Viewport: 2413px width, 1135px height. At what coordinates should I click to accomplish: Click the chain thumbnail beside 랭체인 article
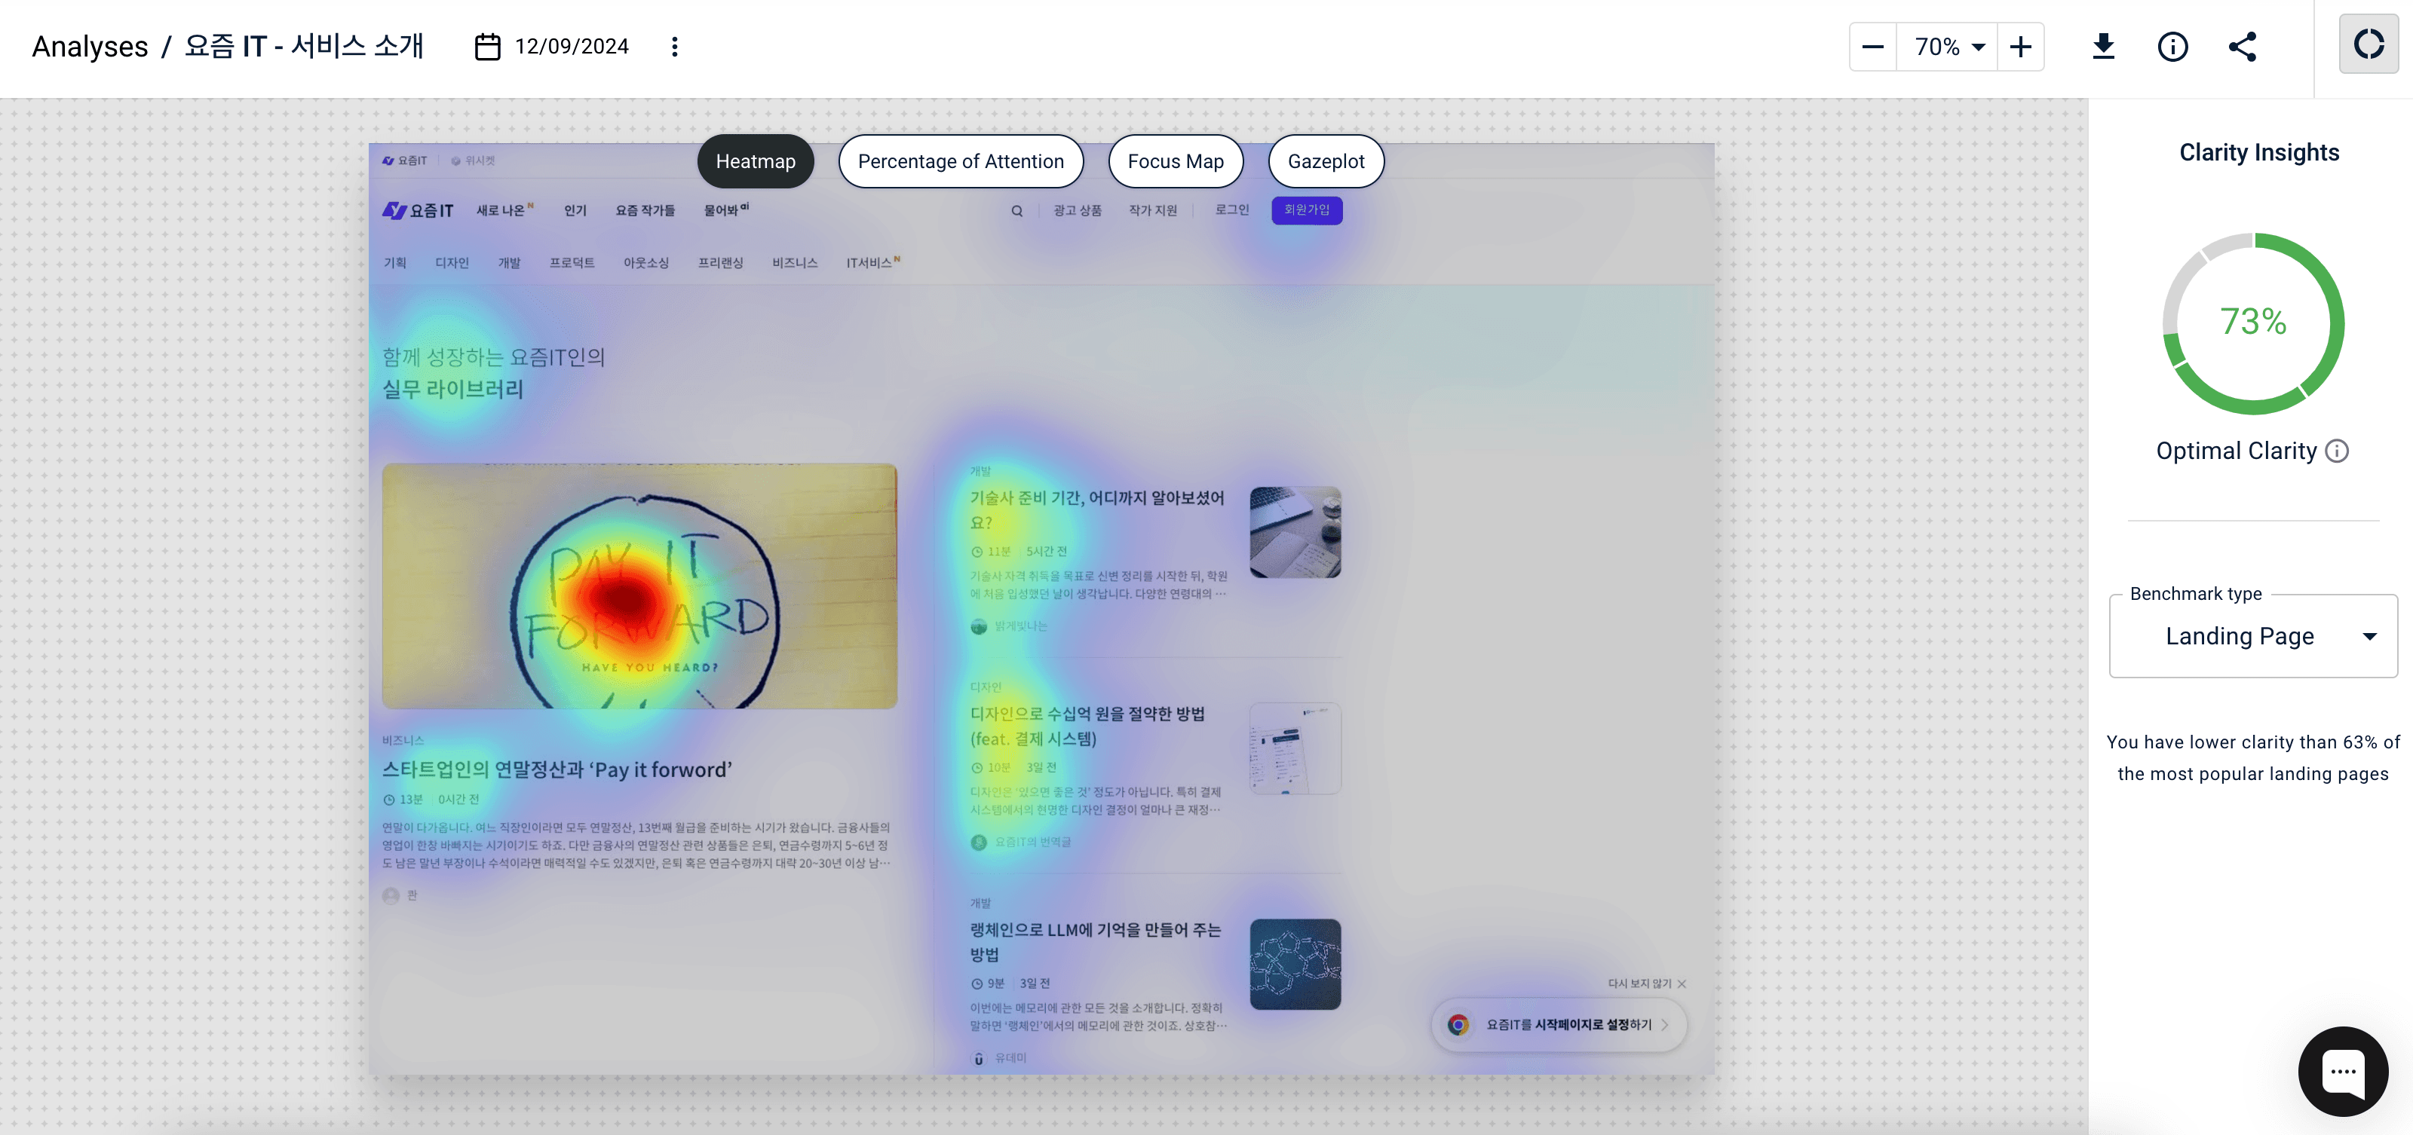point(1295,964)
